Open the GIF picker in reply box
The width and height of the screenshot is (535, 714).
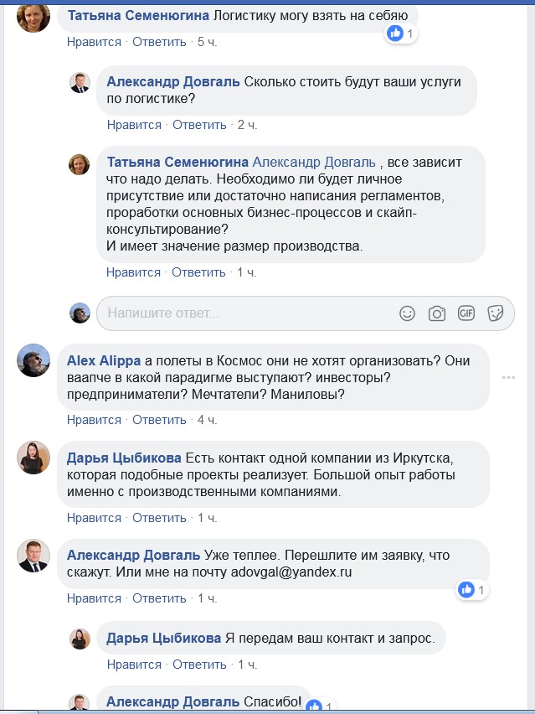pos(466,313)
